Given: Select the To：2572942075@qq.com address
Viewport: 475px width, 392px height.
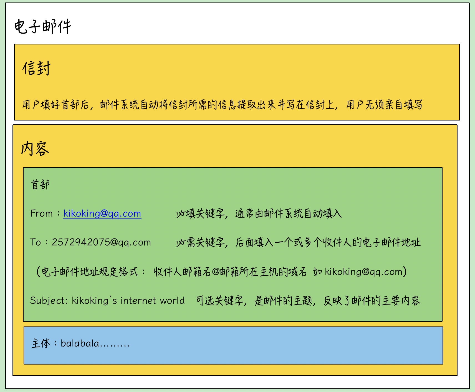Looking at the screenshot, I should (x=90, y=242).
